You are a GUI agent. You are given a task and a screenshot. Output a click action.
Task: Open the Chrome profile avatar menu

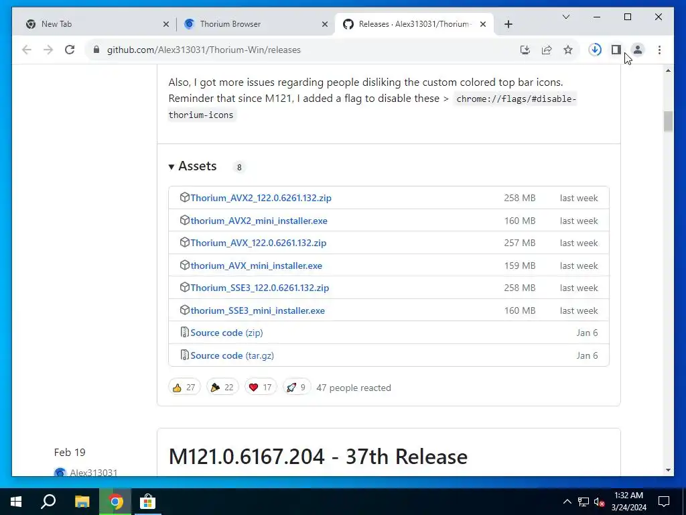(638, 50)
